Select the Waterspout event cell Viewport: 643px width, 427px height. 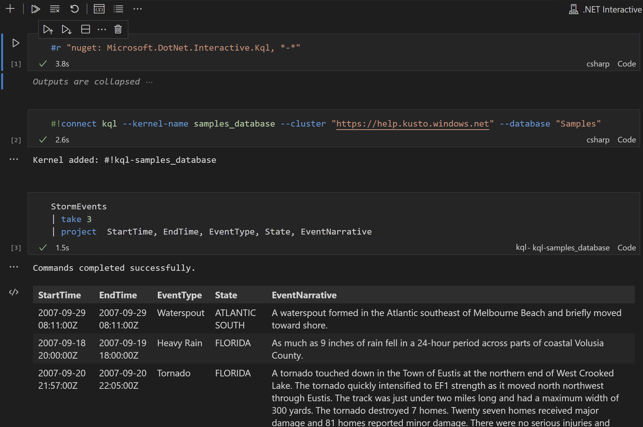click(x=180, y=313)
